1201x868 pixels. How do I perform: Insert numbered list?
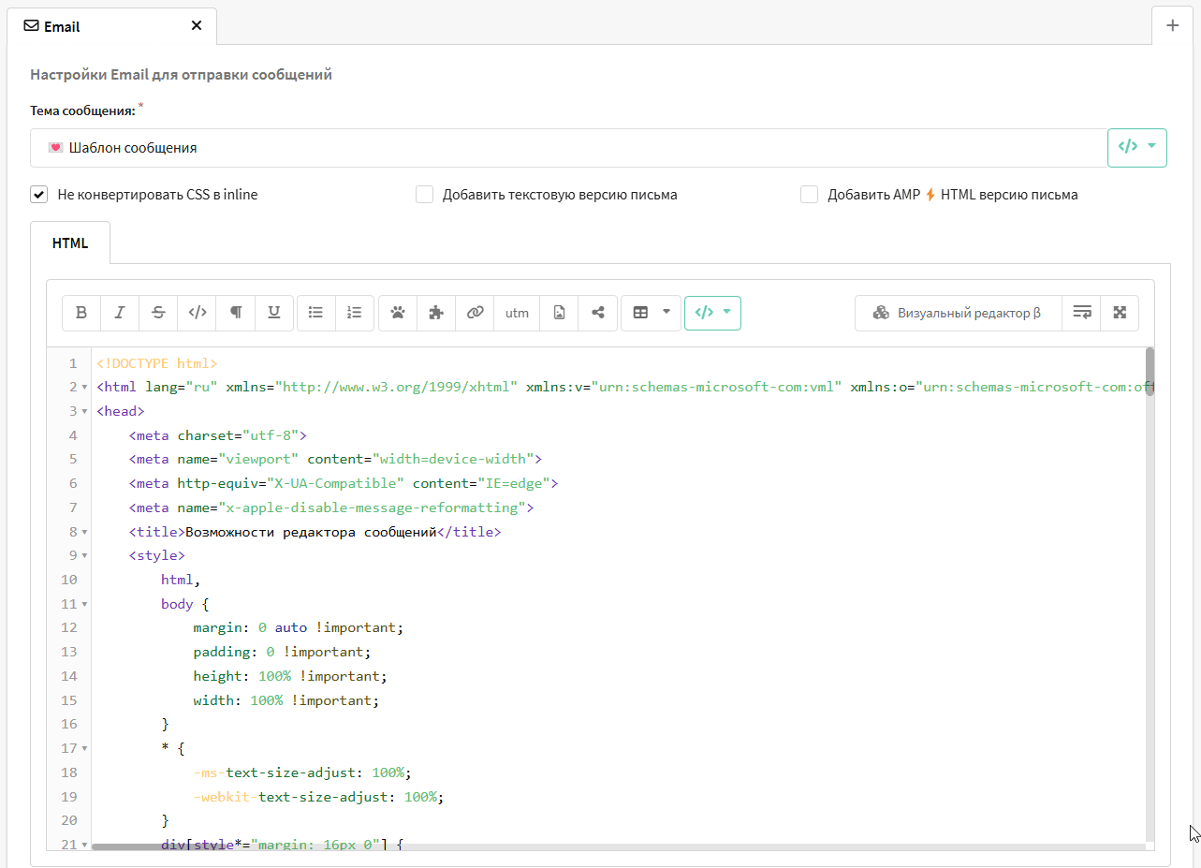click(x=355, y=313)
